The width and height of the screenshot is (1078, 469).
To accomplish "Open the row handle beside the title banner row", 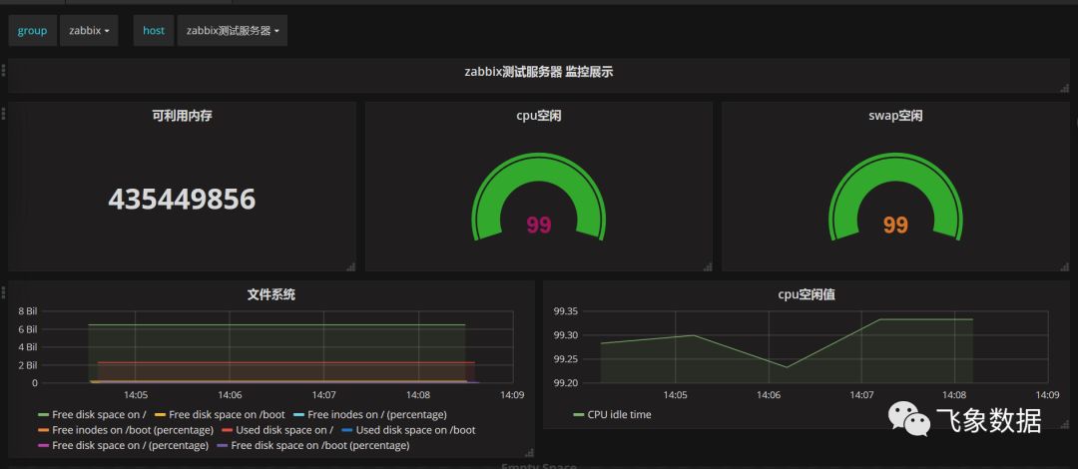I will pyautogui.click(x=3, y=70).
